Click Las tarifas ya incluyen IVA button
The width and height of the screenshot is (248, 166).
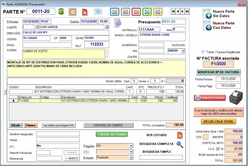tap(58, 125)
